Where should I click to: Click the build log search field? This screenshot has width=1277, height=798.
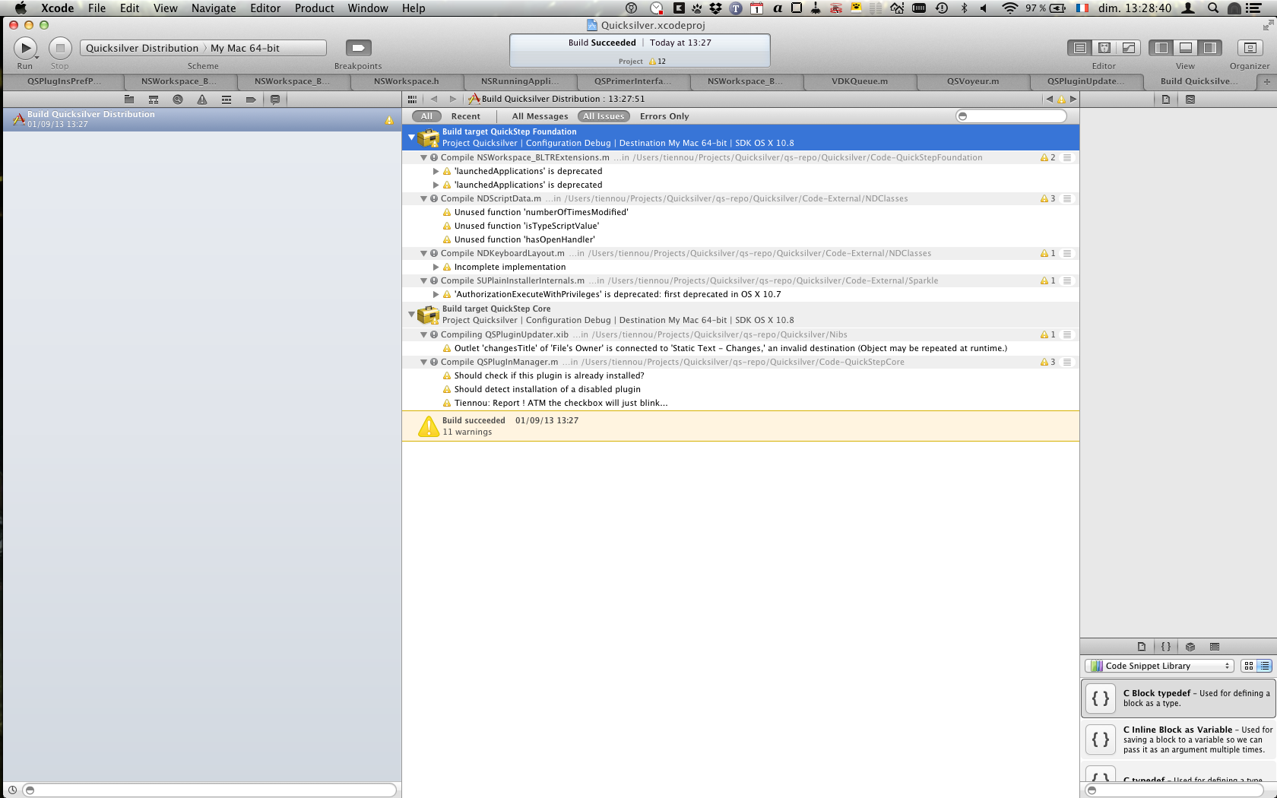(1011, 116)
